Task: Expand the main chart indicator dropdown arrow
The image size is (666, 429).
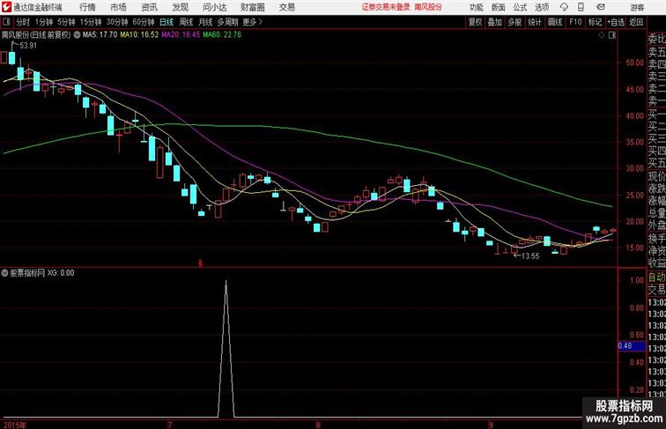Action: 77,35
